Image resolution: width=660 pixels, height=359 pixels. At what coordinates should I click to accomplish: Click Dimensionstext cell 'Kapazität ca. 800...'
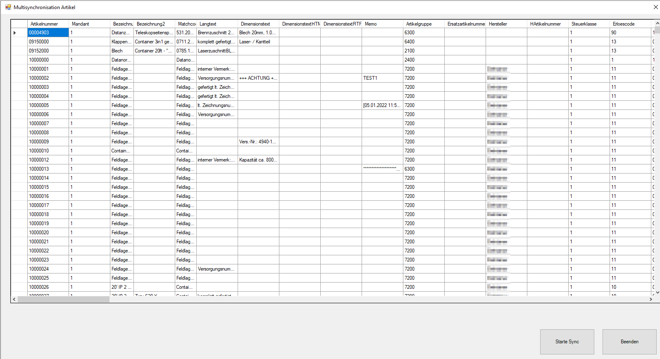[258, 160]
